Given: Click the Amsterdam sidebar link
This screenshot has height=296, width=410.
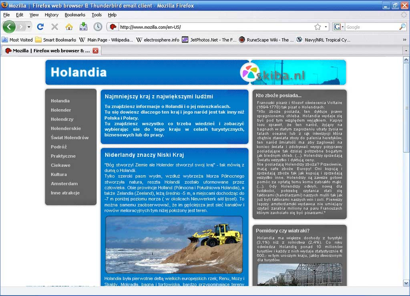Looking at the screenshot, I should click(x=64, y=183).
